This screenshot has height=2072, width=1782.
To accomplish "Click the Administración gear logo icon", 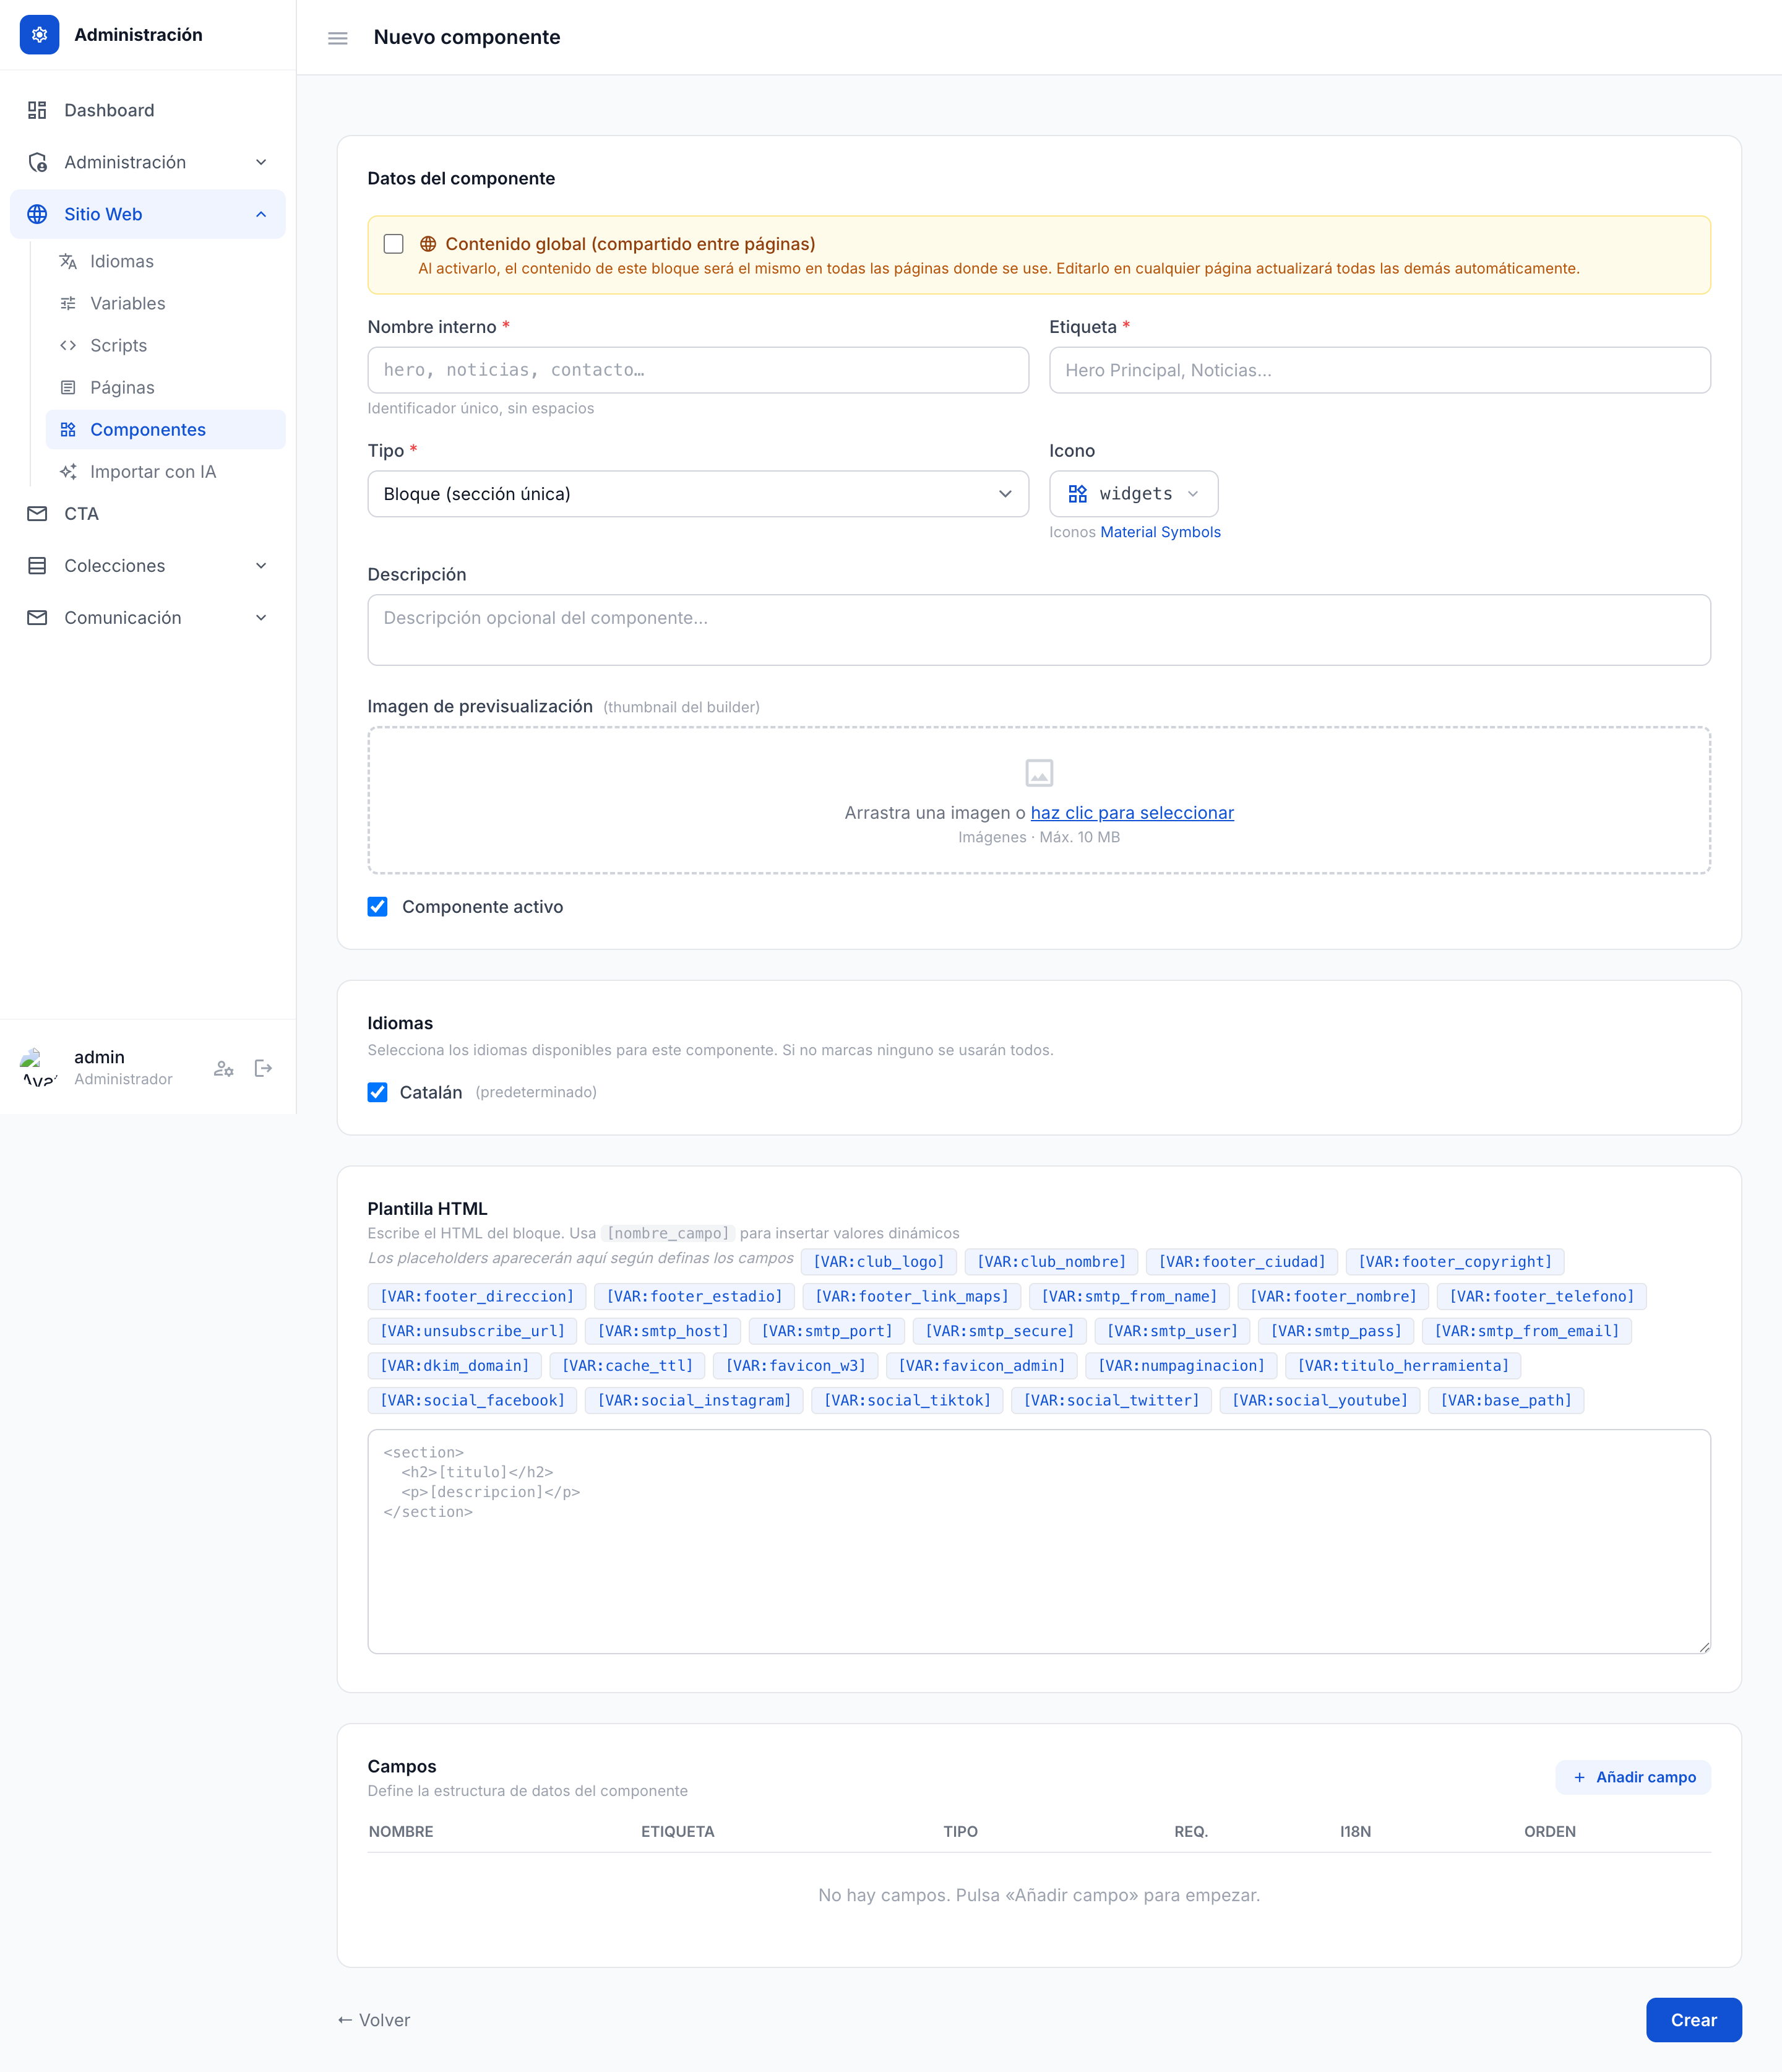I will (x=39, y=35).
